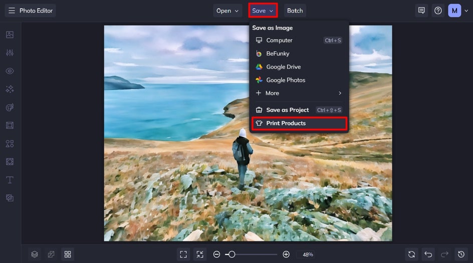
Task: Open the Frames sidebar icon
Action: pos(10,125)
